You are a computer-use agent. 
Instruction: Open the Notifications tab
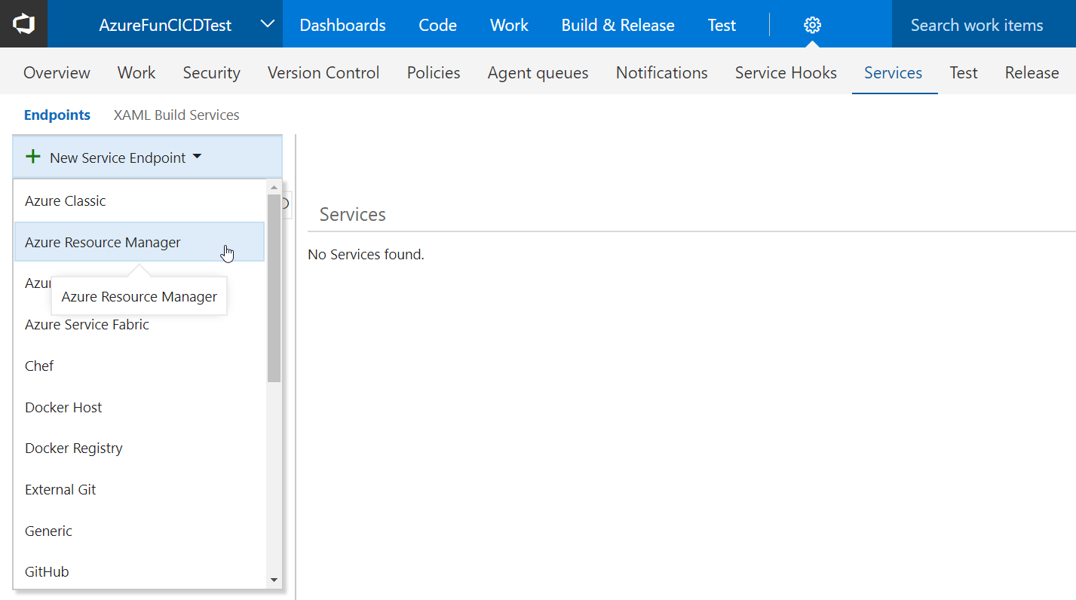point(661,72)
